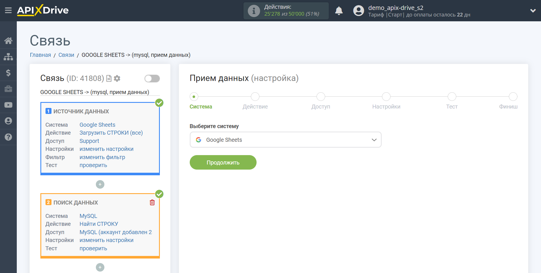Open billing dollar icon in sidebar
Image resolution: width=541 pixels, height=273 pixels.
coord(8,73)
